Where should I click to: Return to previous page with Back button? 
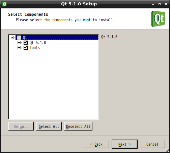coord(96,144)
